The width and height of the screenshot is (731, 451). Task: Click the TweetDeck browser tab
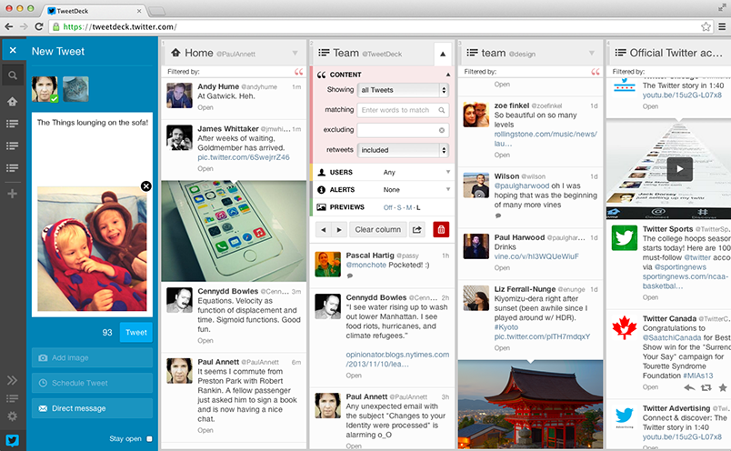[94, 11]
